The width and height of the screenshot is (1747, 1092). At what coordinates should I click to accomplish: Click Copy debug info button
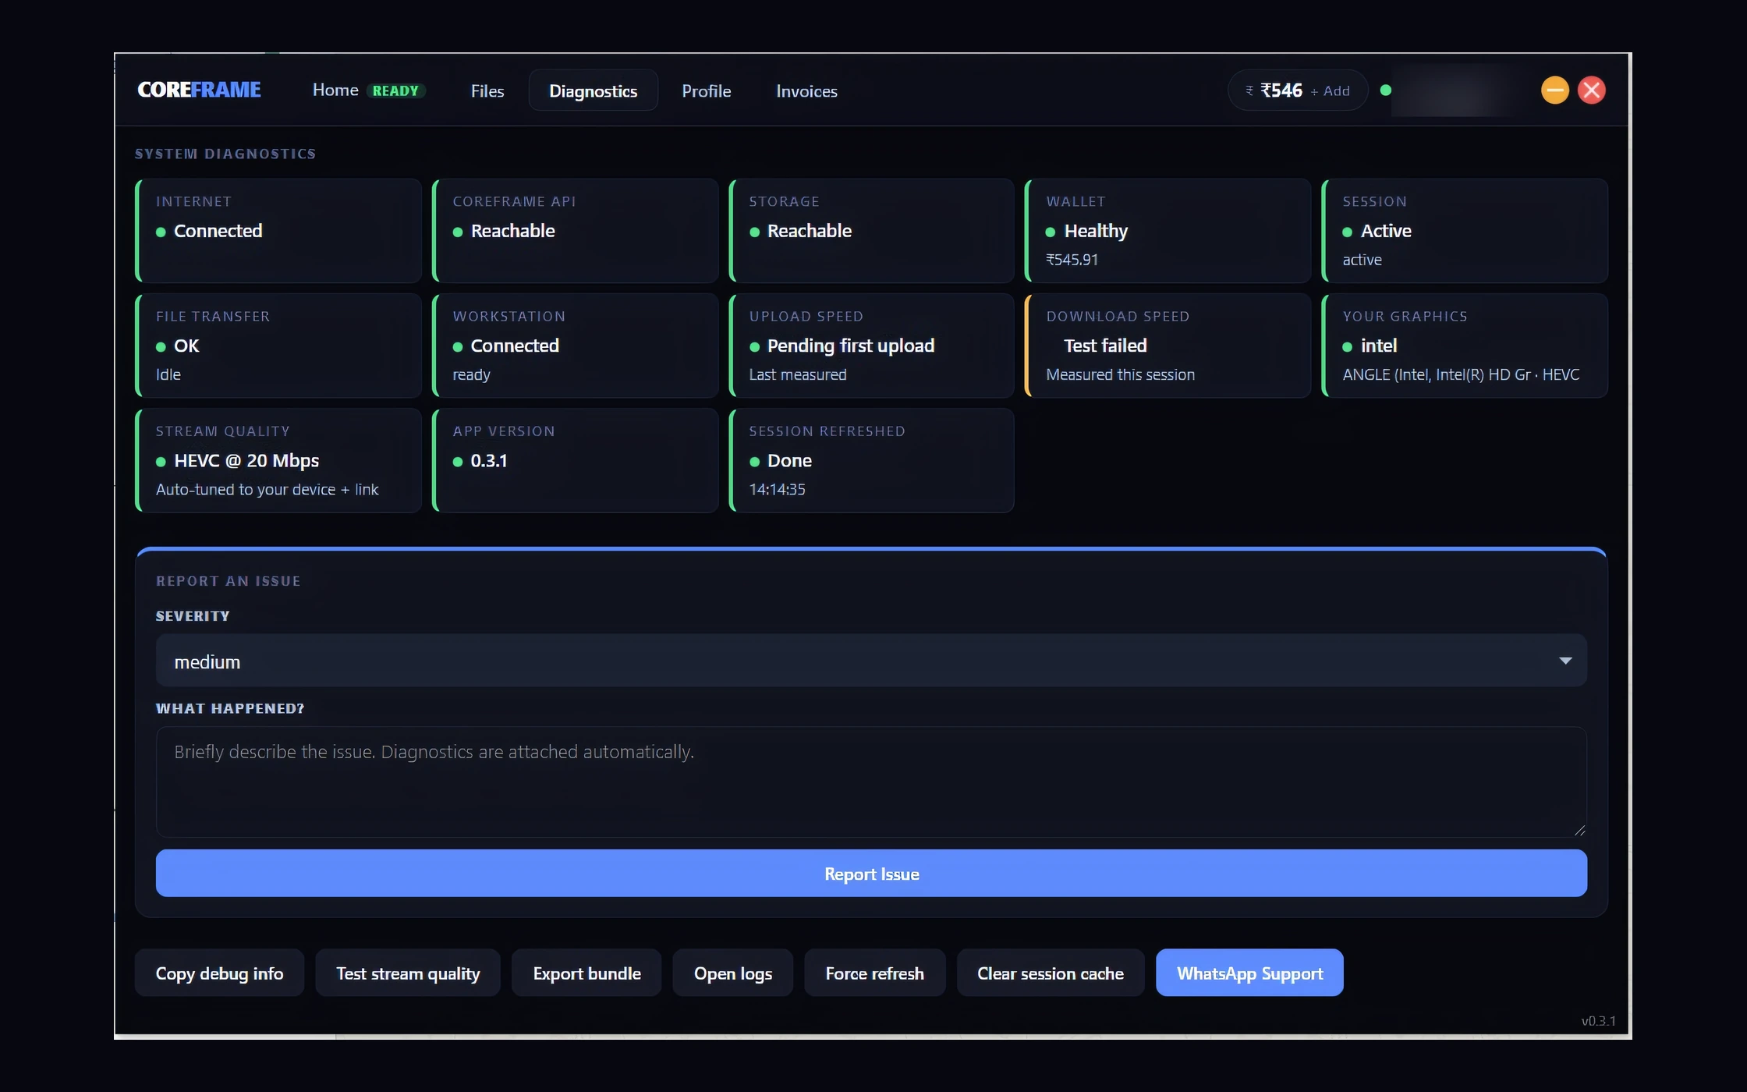[x=219, y=973]
